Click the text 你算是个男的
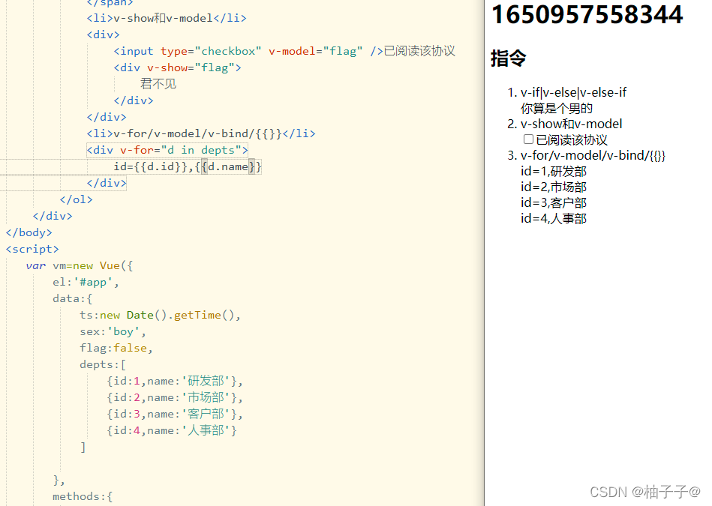 coord(557,109)
